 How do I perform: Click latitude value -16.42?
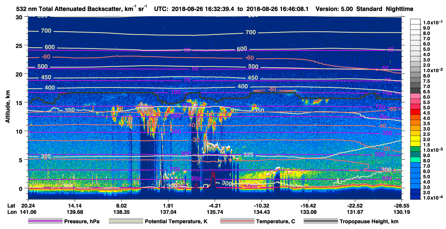tap(308, 206)
